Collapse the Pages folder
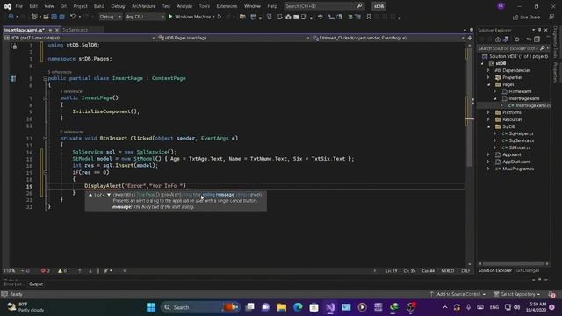562x316 pixels. click(489, 84)
